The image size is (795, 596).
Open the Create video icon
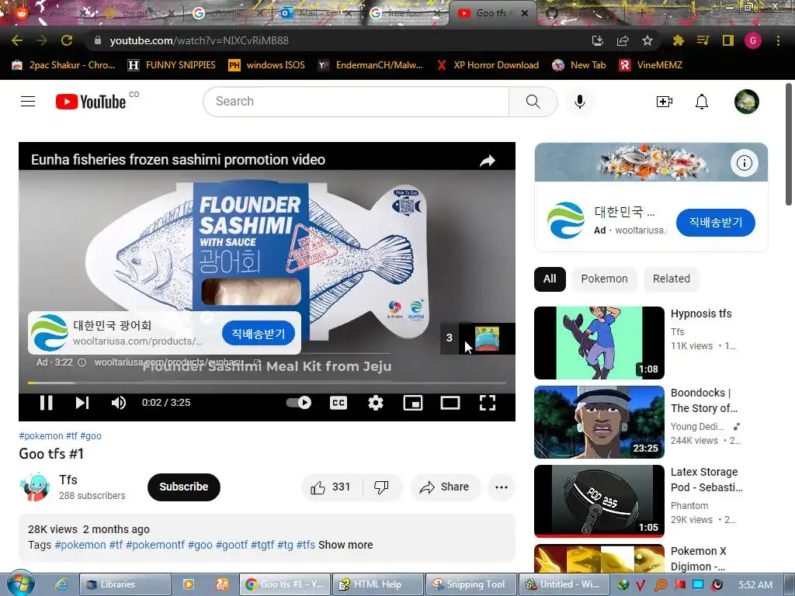tap(665, 102)
